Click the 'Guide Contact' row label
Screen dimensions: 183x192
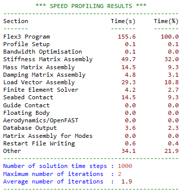(27, 105)
